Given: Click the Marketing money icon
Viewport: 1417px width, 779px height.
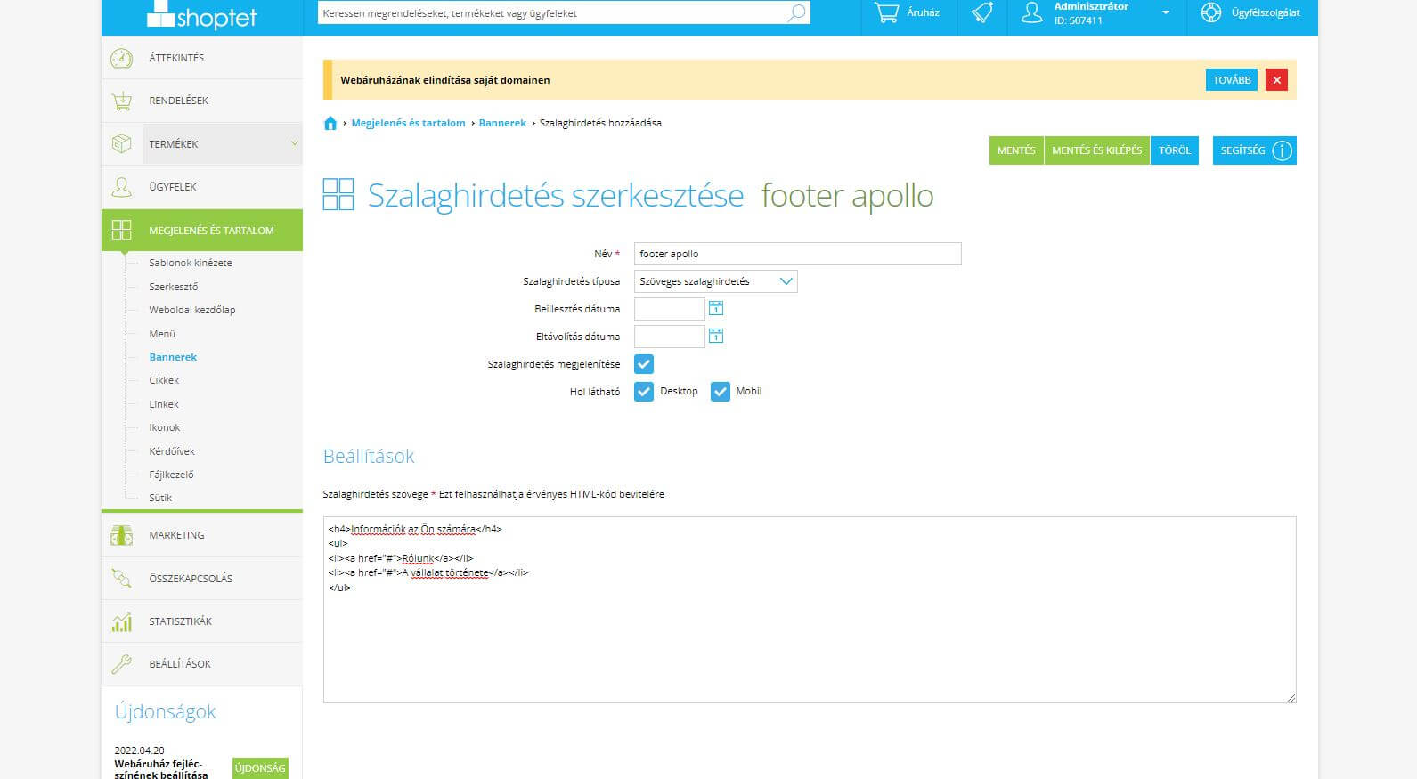Looking at the screenshot, I should click(x=121, y=535).
